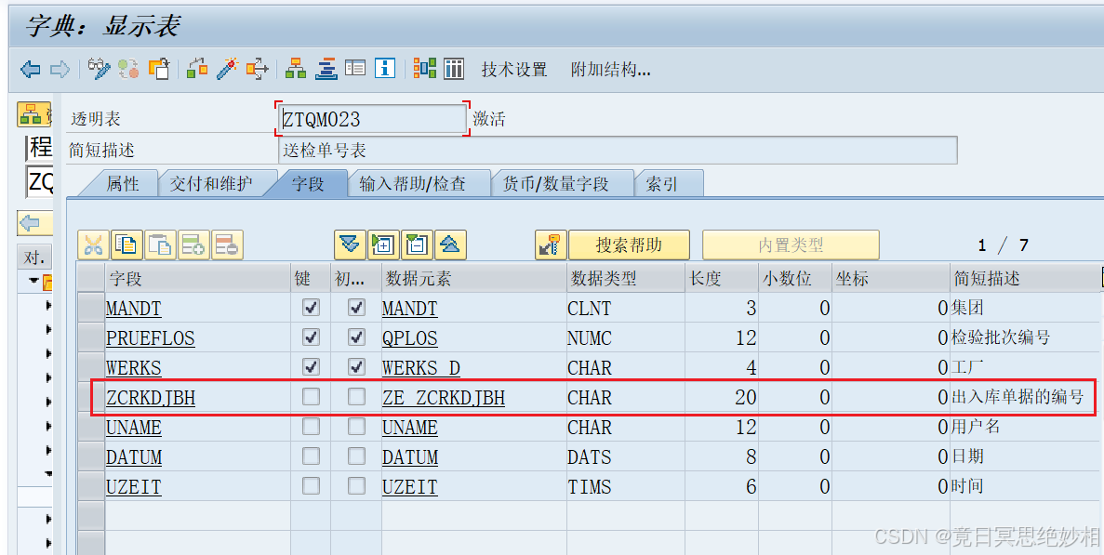Viewport: 1104px width, 555px height.
Task: Click the Collapse All double up arrow
Action: tap(450, 244)
